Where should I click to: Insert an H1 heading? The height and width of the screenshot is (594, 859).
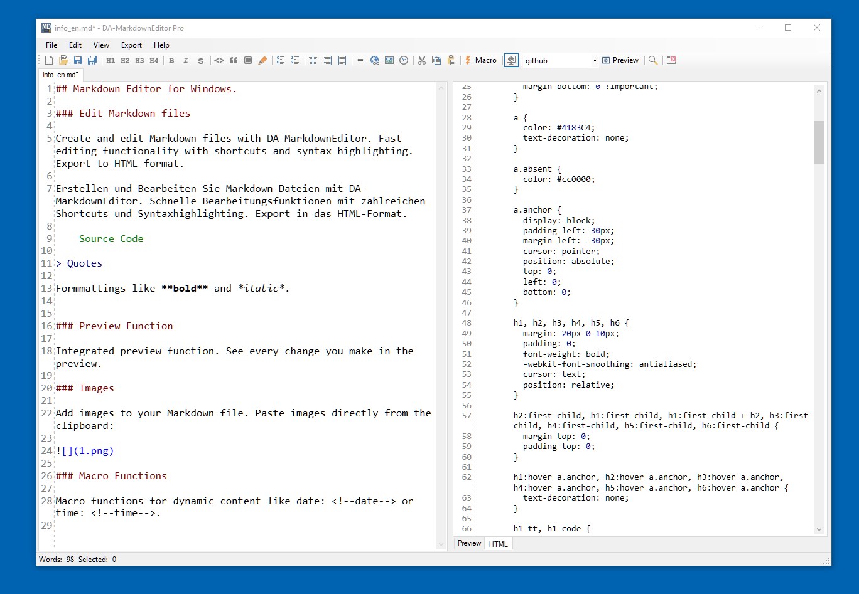[111, 60]
